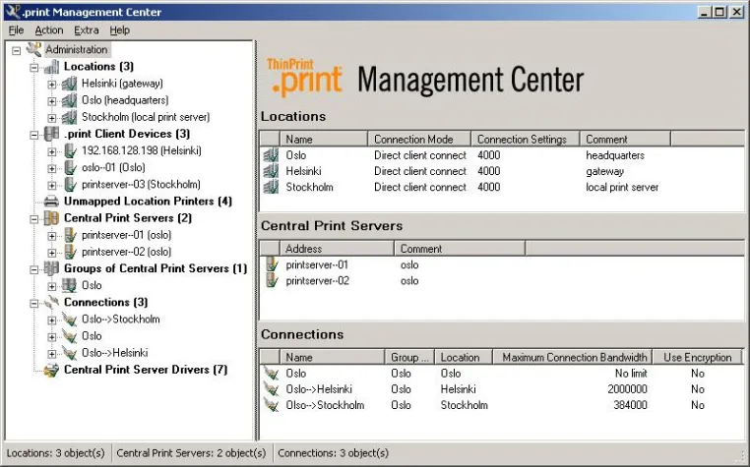The width and height of the screenshot is (750, 467).
Task: Click the printserver--03 (Stockholm) device icon
Action: (70, 185)
